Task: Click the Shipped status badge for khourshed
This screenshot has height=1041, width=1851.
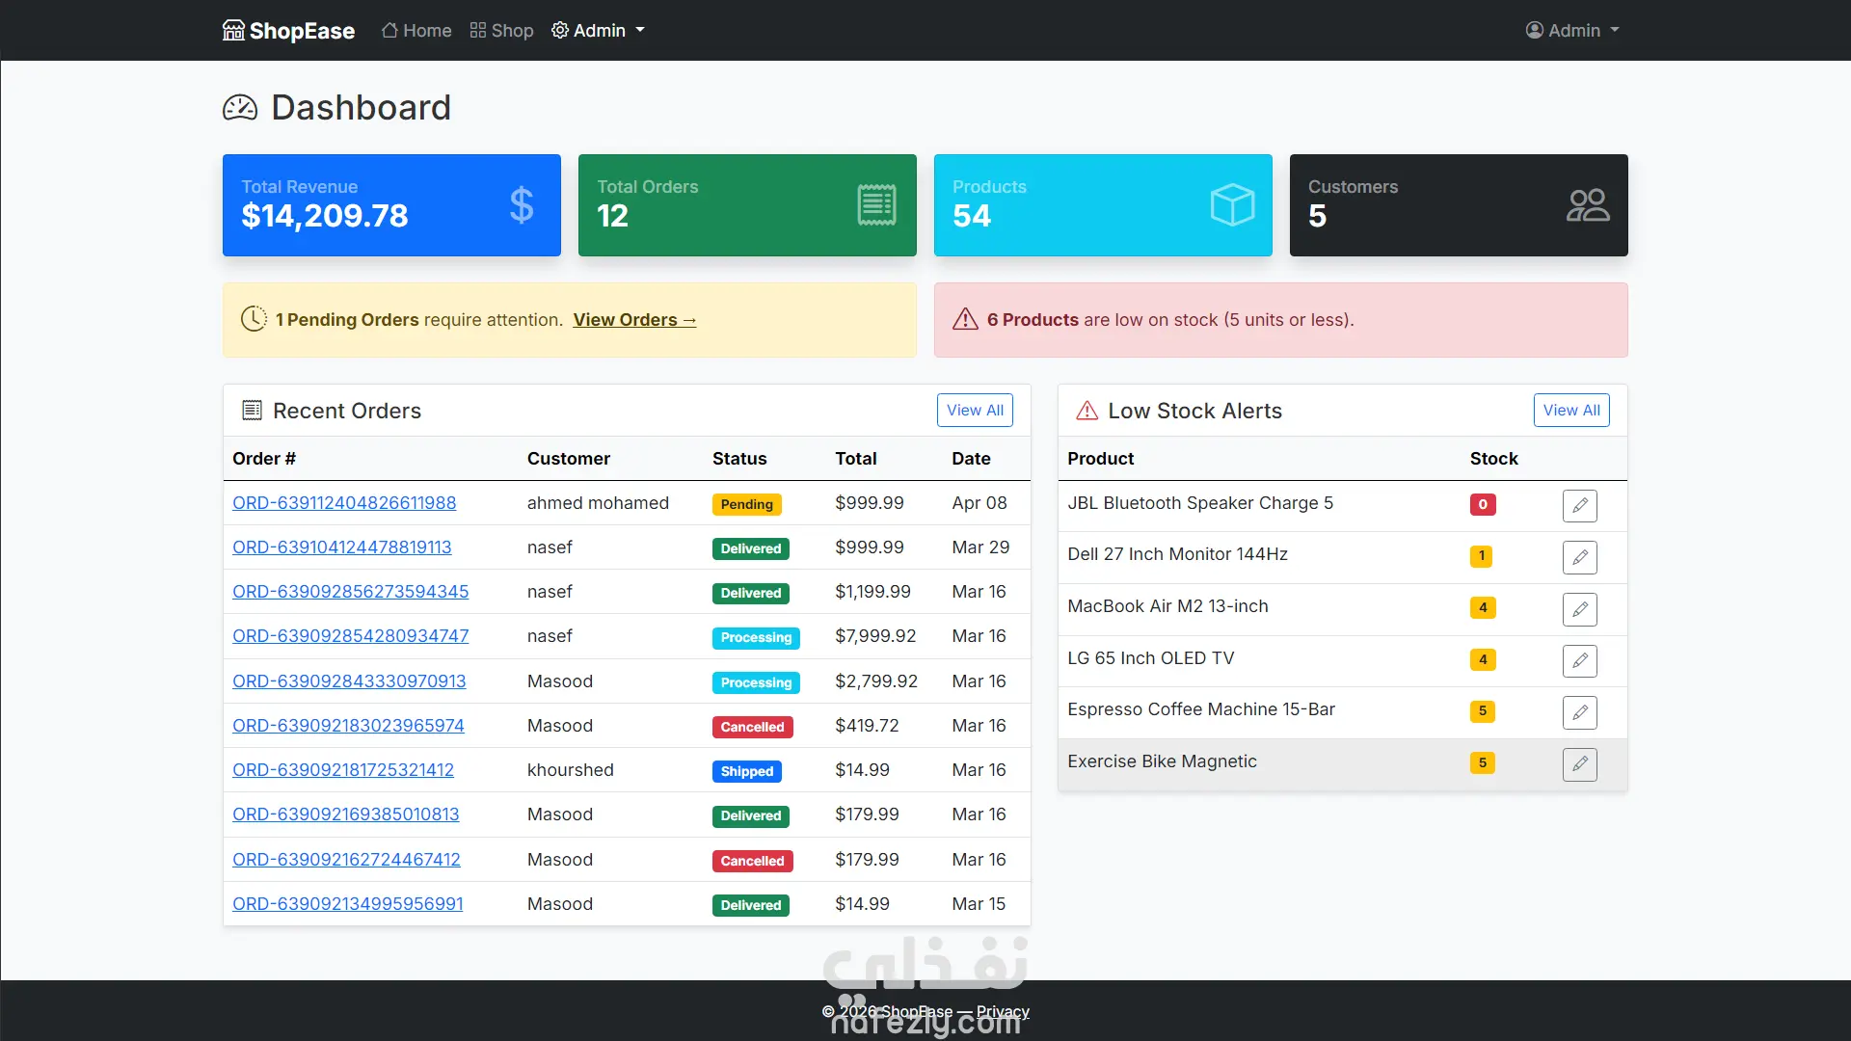Action: click(x=746, y=771)
